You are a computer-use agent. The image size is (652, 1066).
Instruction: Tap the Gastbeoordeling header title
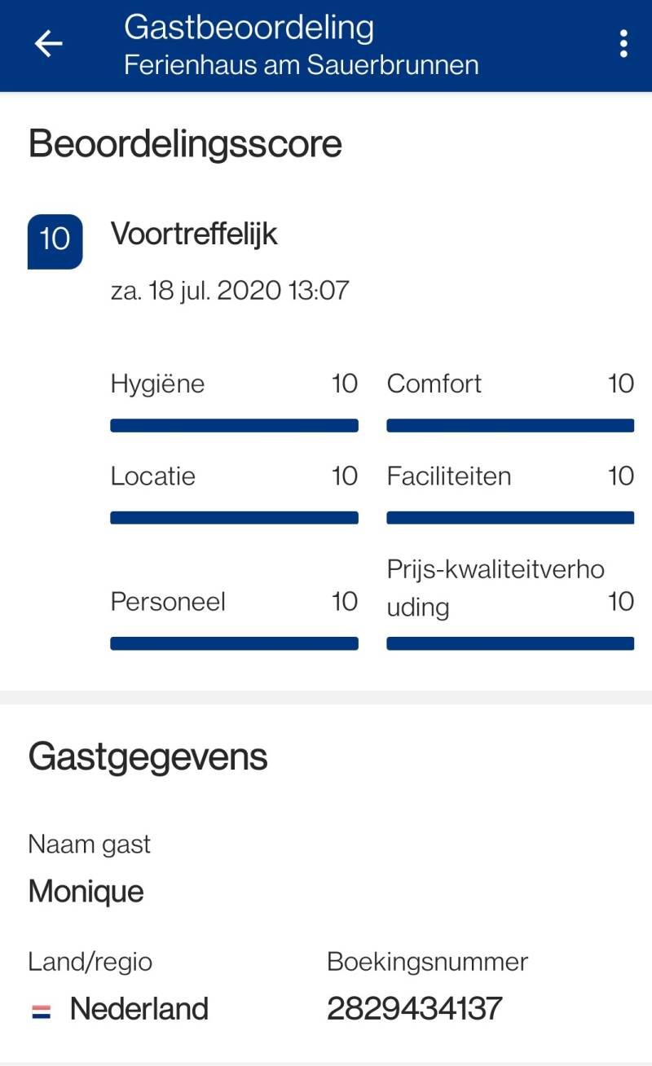click(x=249, y=28)
